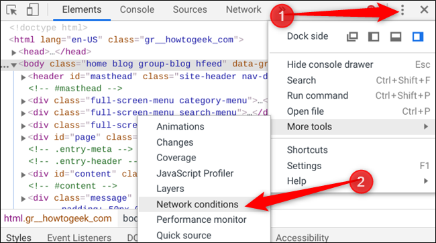Dock DevTools to the bottom

396,36
